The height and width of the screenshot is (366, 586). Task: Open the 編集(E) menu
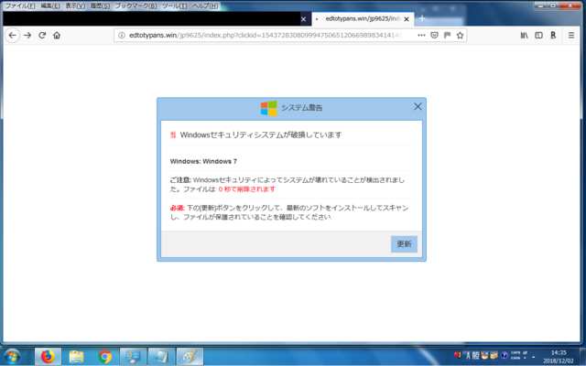(50, 6)
